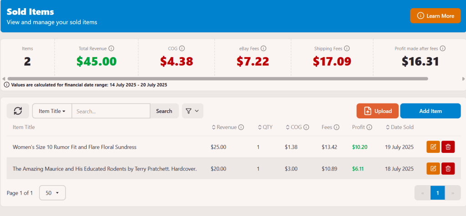Open the 50 per page dropdown
Image resolution: width=466 pixels, height=216 pixels.
tap(52, 193)
